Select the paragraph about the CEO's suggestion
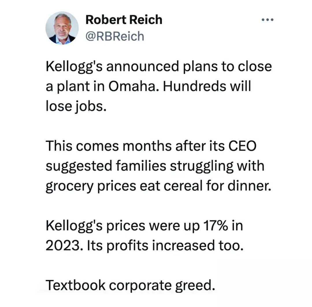Viewport: 312px width, 307px height. (x=158, y=166)
